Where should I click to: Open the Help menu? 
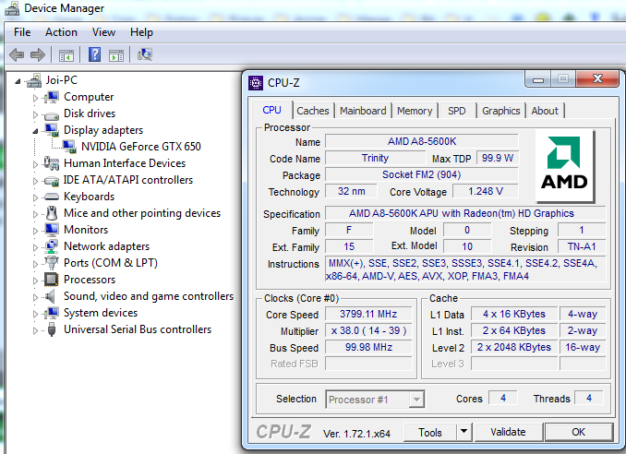[x=141, y=32]
